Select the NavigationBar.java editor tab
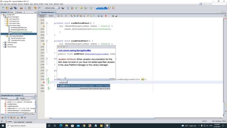227x128 pixels. [x=47, y=12]
